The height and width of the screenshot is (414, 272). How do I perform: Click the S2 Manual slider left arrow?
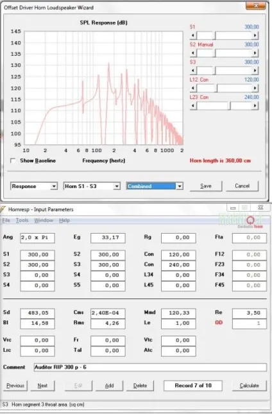coord(193,53)
